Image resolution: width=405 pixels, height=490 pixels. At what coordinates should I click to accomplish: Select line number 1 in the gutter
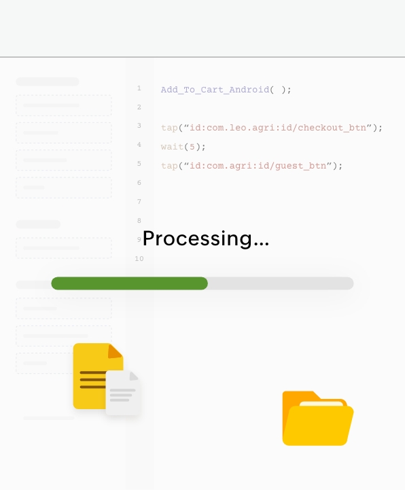pos(139,88)
